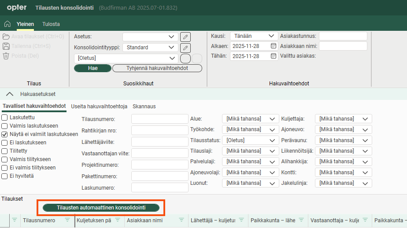This screenshot has width=407, height=246.
Task: Open calendar picker for Tähän date
Action: (x=273, y=56)
